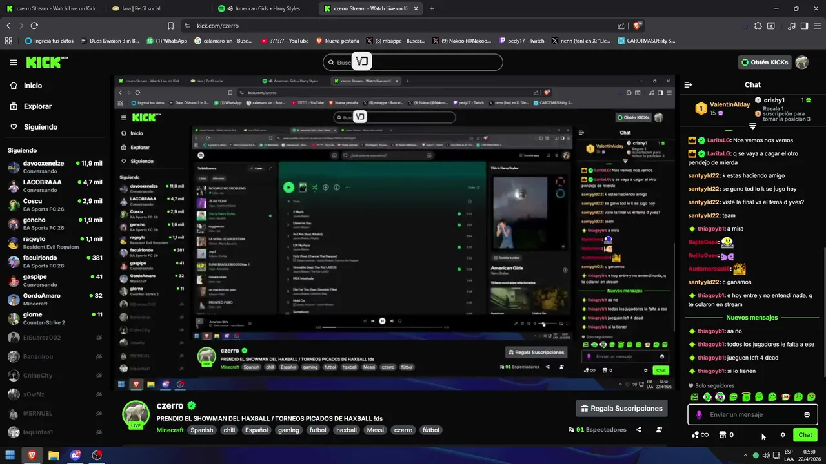Select the Spanish tag
Image resolution: width=826 pixels, height=464 pixels.
click(x=201, y=430)
